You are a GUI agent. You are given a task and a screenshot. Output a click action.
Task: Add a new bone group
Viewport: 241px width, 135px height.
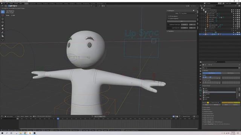[239, 88]
